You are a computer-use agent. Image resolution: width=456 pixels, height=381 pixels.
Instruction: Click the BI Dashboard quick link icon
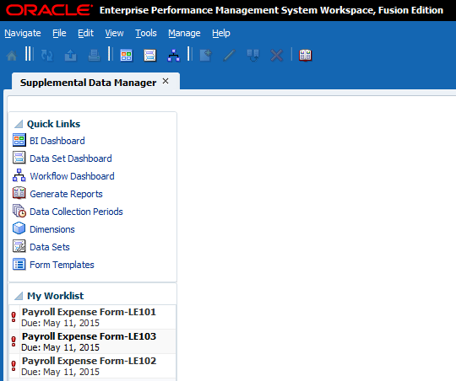(x=19, y=140)
